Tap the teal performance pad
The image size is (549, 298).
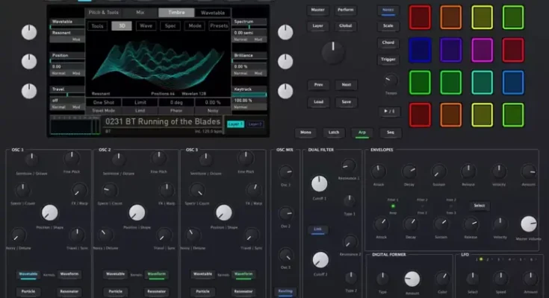[x=482, y=83]
